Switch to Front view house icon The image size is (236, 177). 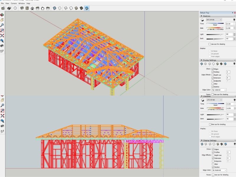pos(32,8)
